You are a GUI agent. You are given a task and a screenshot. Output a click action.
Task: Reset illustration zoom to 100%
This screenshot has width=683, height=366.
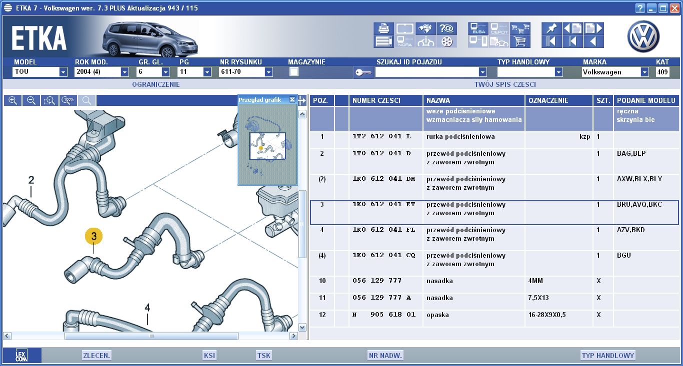[x=68, y=100]
